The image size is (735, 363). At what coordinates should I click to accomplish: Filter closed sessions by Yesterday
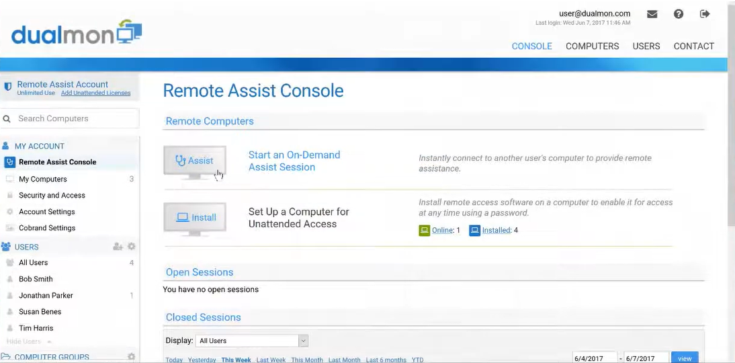click(x=202, y=360)
